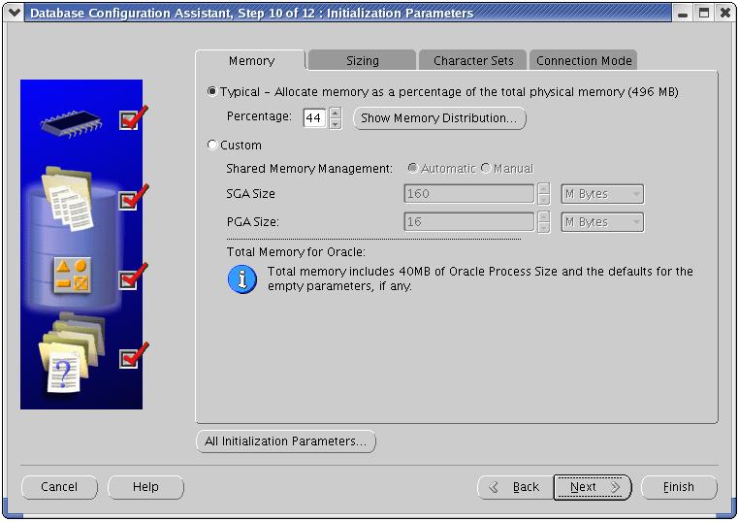
Task: Click the help question-mark folder icon
Action: pos(64,358)
